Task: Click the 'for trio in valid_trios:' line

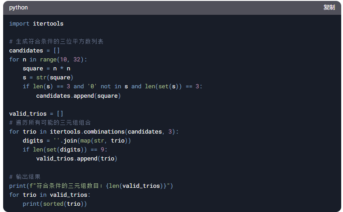Action: (x=49, y=195)
